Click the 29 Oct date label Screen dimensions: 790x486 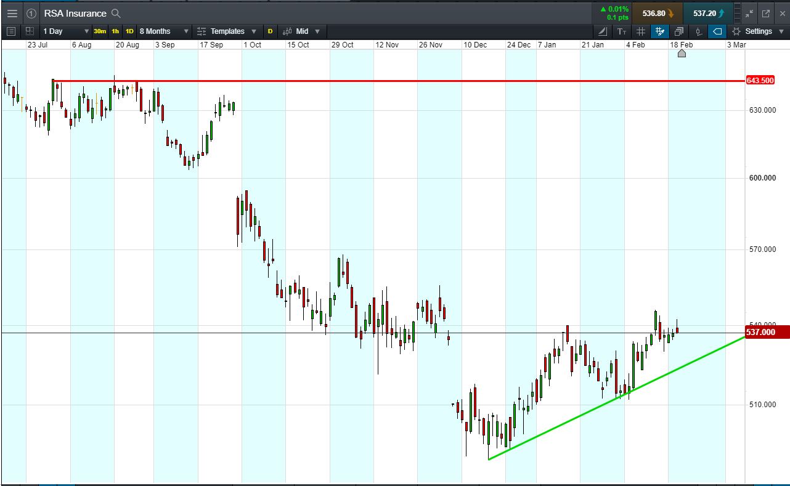pyautogui.click(x=342, y=45)
